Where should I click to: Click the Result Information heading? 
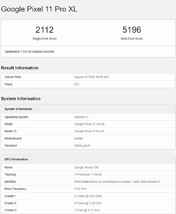point(20,68)
